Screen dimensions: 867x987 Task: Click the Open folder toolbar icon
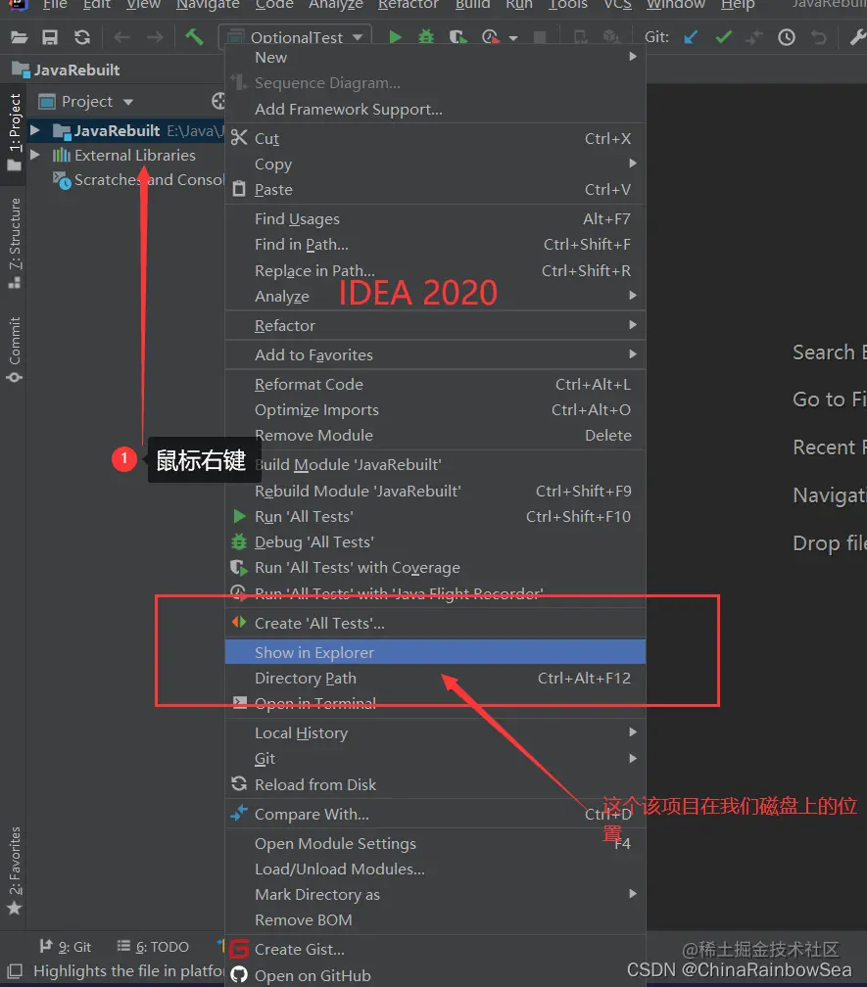click(19, 38)
